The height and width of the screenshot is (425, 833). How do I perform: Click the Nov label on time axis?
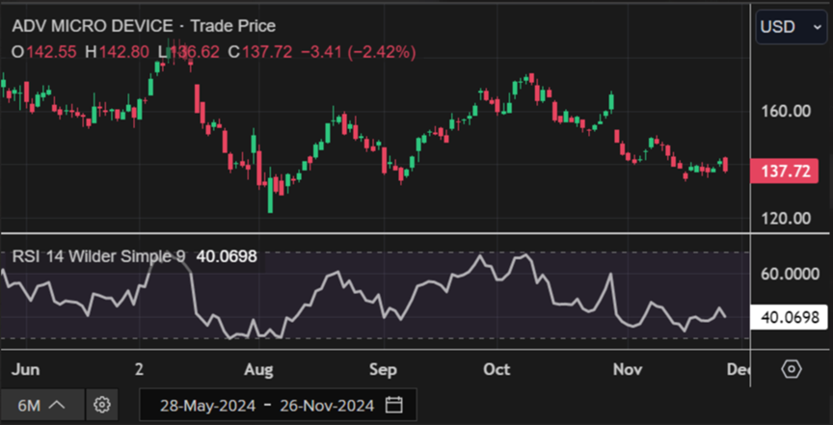coord(628,370)
